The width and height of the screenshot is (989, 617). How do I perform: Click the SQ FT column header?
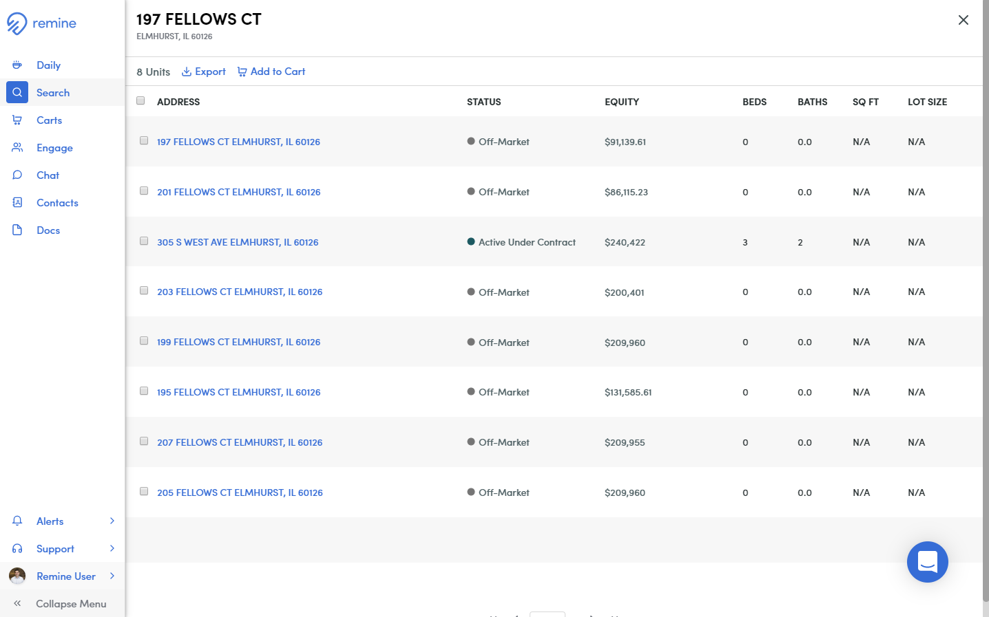pyautogui.click(x=866, y=102)
